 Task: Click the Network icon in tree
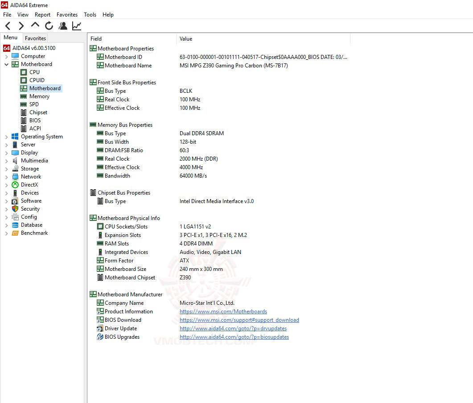tap(15, 177)
